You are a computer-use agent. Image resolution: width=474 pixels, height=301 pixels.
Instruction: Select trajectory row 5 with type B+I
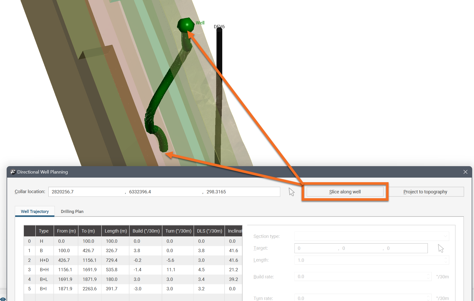pyautogui.click(x=102, y=289)
